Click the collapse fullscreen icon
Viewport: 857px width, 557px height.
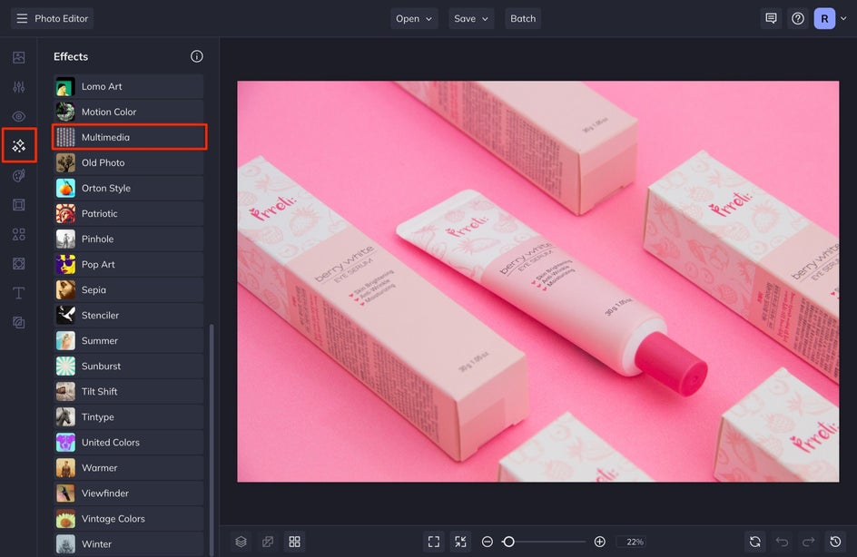[x=461, y=542]
